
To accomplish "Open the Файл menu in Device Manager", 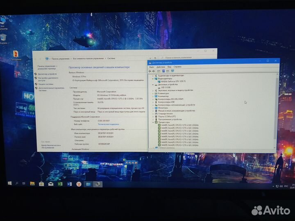I will (152, 67).
